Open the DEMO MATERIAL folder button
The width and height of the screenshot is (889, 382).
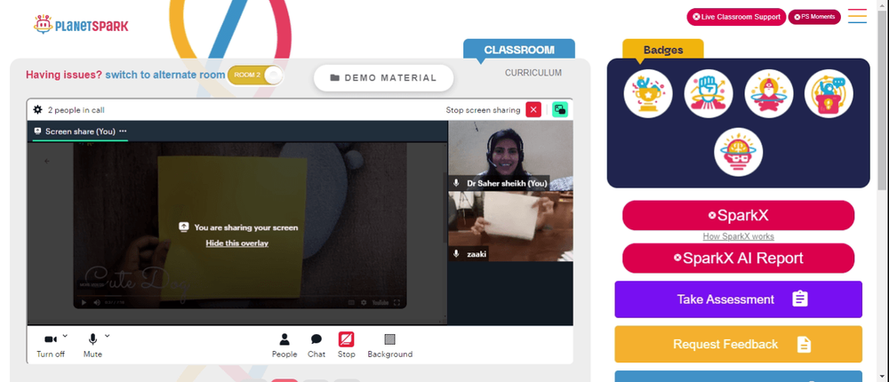pos(384,78)
